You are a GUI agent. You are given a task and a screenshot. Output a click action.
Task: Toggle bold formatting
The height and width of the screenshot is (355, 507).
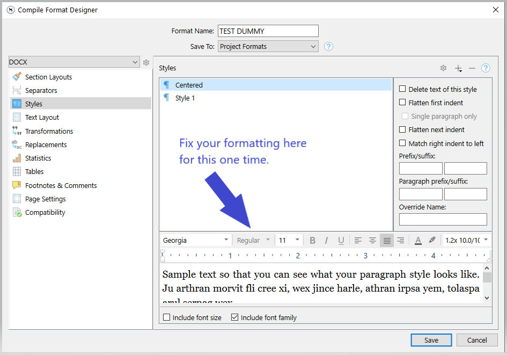[312, 240]
